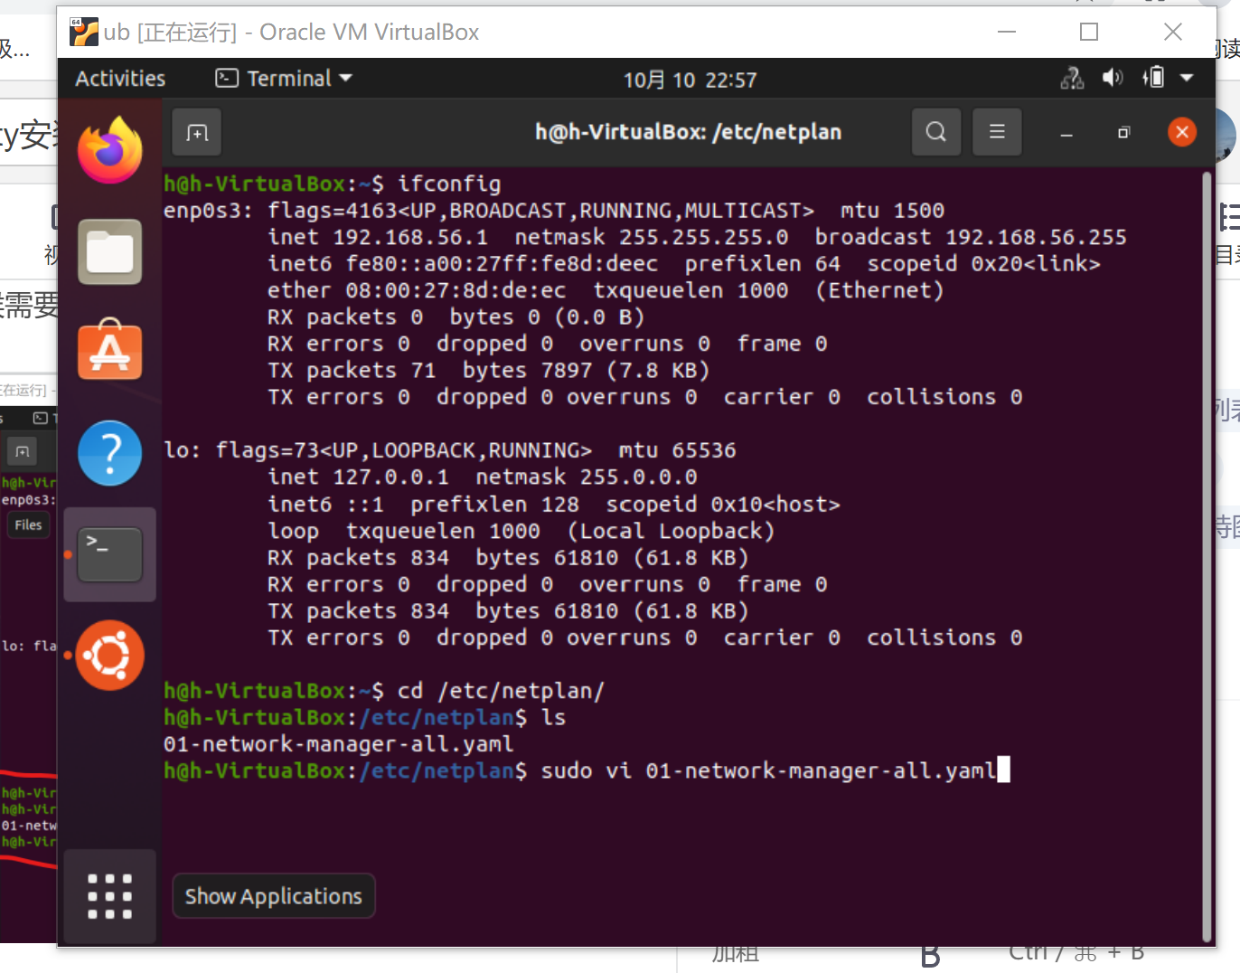1240x973 pixels.
Task: Open the Terminal app menu dropdown
Action: coord(284,79)
